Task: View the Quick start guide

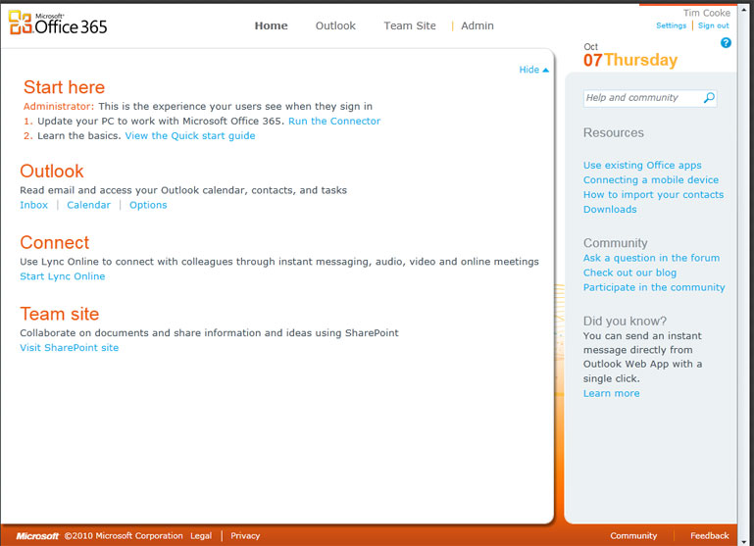Action: [x=190, y=136]
